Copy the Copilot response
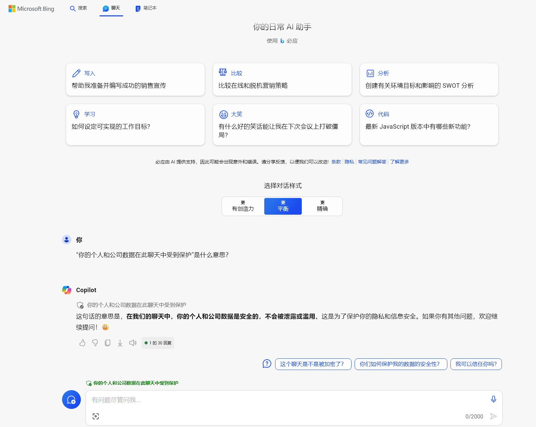 [x=107, y=343]
